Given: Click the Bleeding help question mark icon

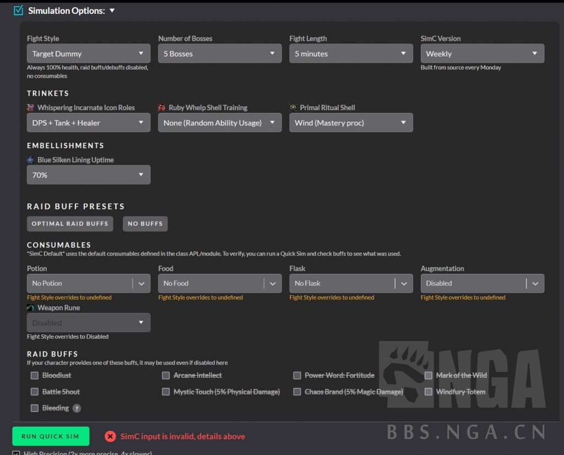Looking at the screenshot, I should [x=77, y=408].
